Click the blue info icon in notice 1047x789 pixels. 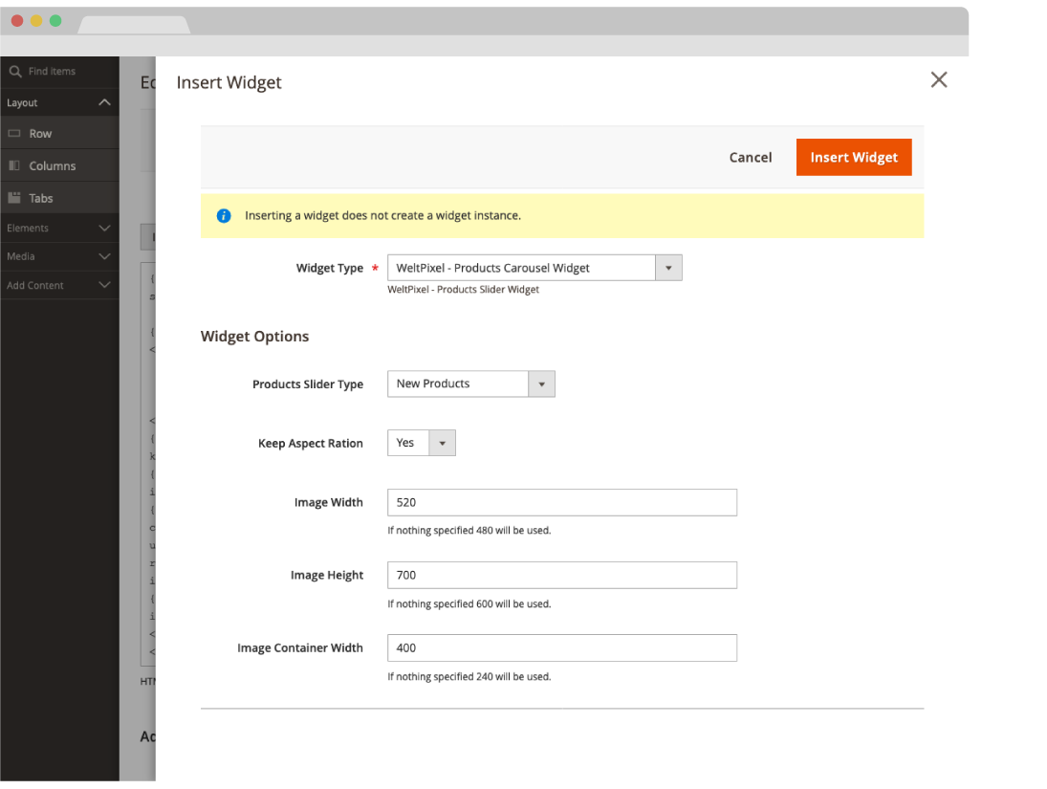(224, 216)
